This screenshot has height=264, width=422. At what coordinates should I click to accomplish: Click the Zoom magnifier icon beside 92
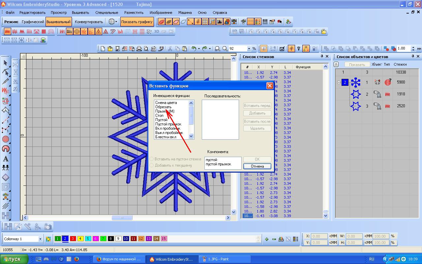225,49
